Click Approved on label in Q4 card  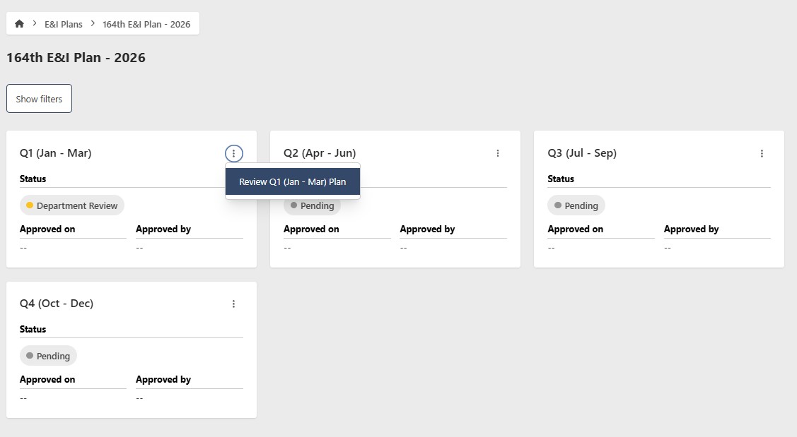pos(47,379)
